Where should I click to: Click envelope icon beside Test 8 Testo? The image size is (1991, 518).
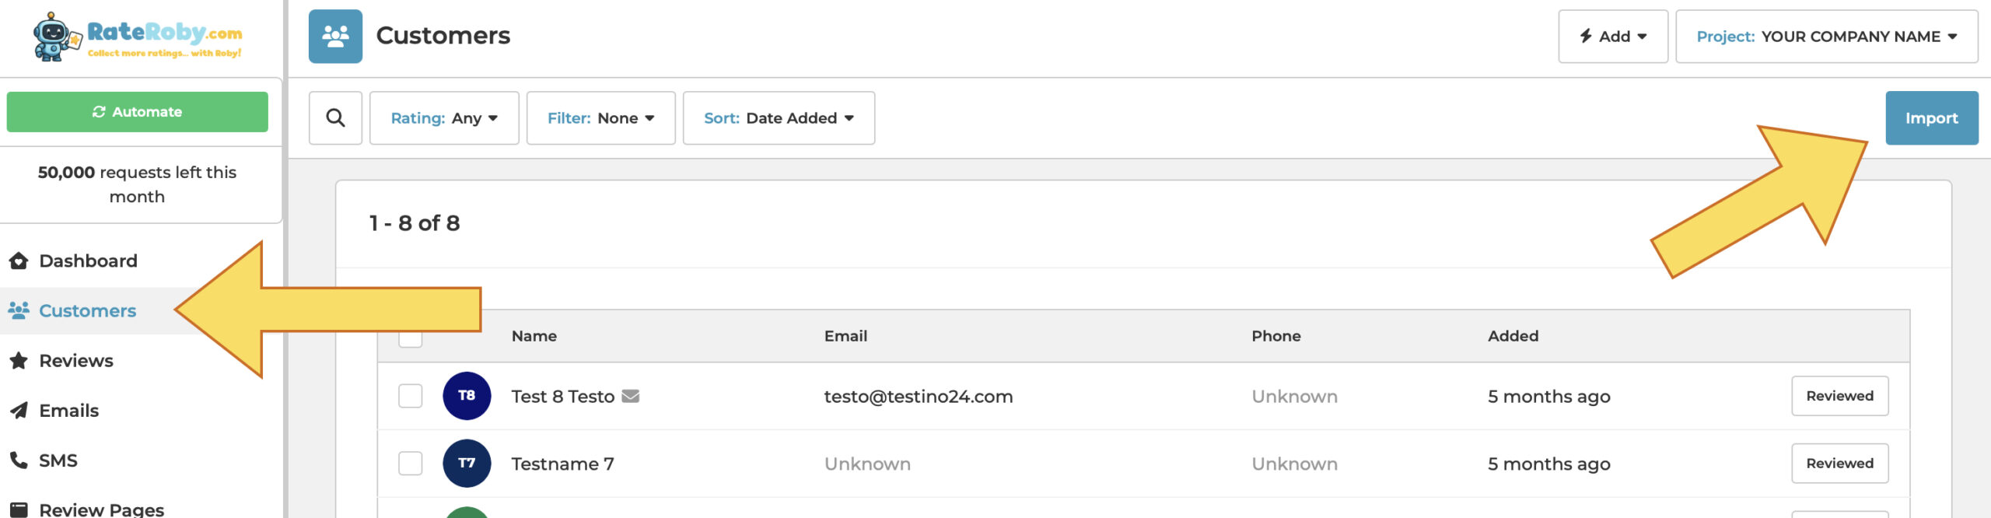tap(631, 396)
